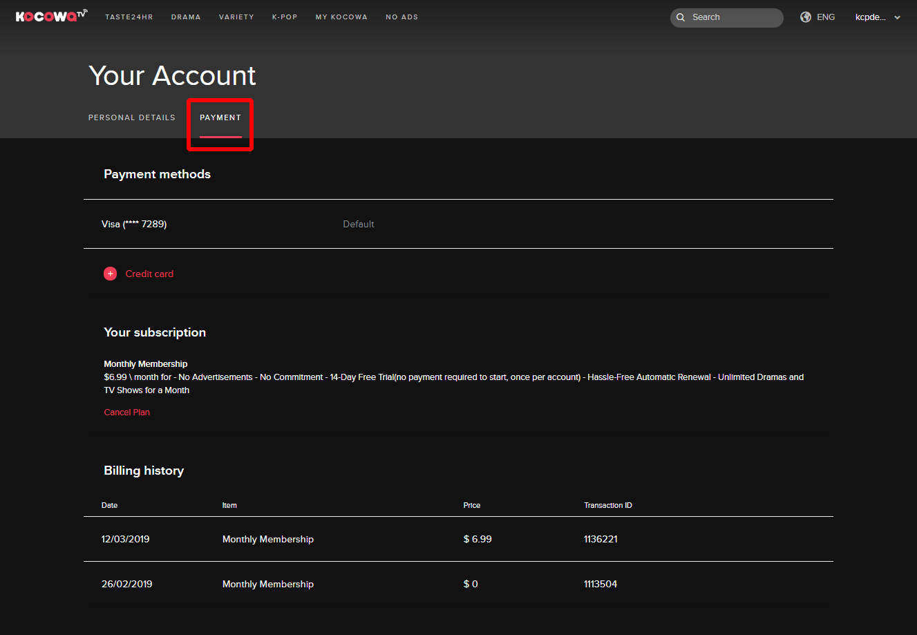Click the red plus icon beside Credit card

(111, 274)
